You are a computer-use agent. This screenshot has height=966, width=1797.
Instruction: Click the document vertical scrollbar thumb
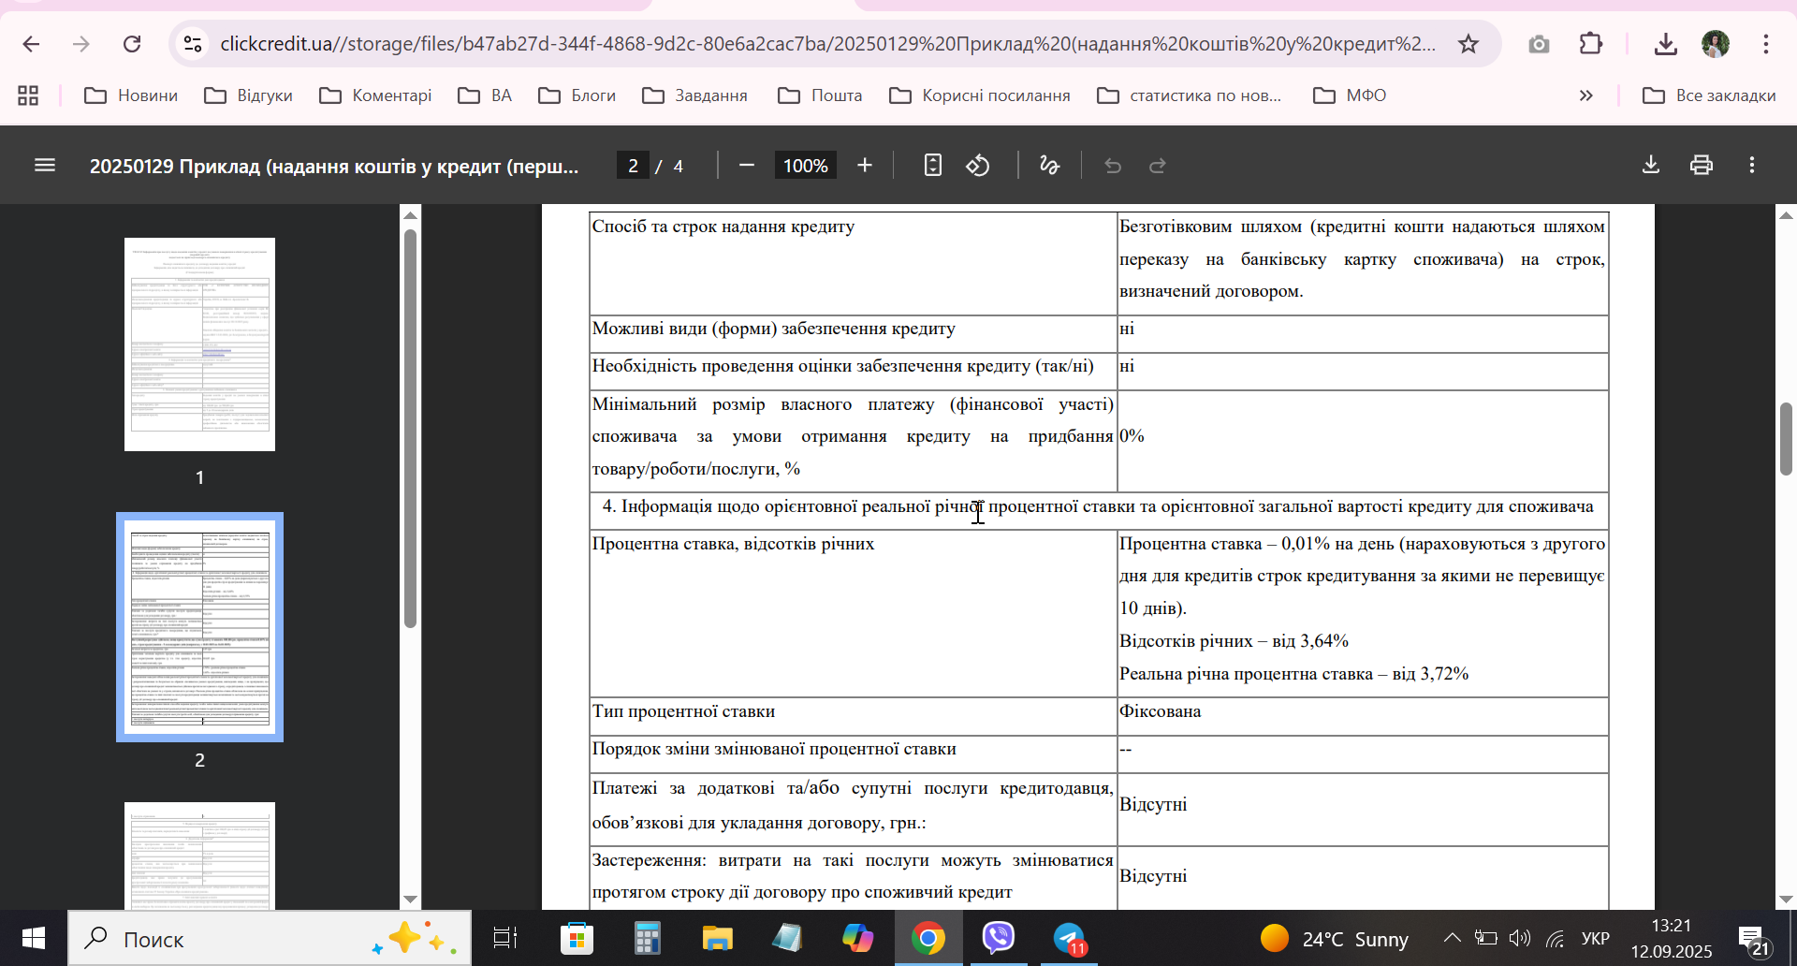(x=1786, y=439)
